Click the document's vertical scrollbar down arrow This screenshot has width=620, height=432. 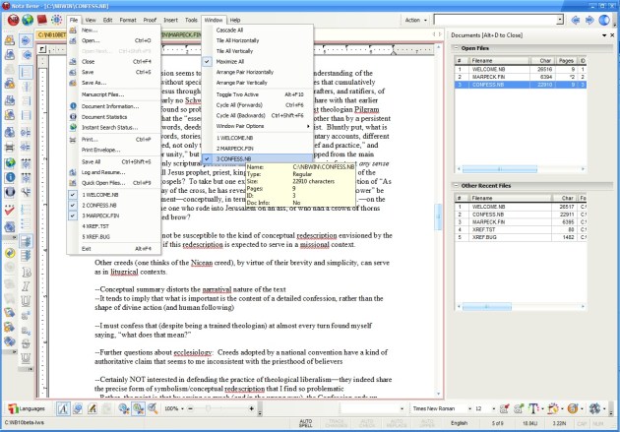[438, 394]
